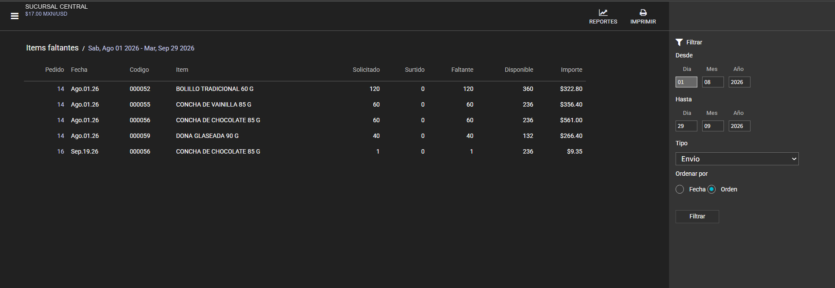
Task: Click the $17.00 MXN/USD exchange rate
Action: coord(46,14)
